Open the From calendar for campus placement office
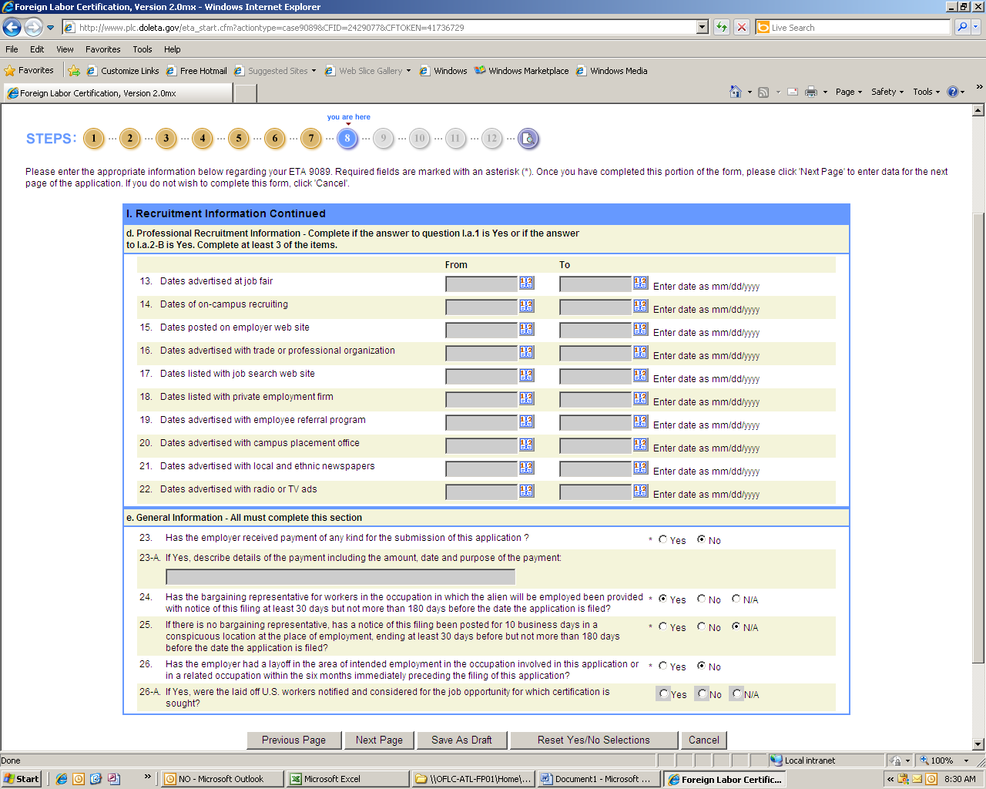 point(527,445)
